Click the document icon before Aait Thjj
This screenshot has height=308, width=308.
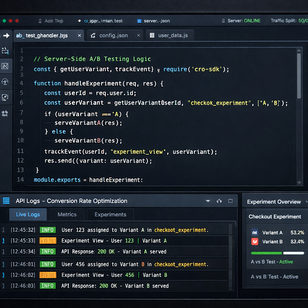click(40, 21)
